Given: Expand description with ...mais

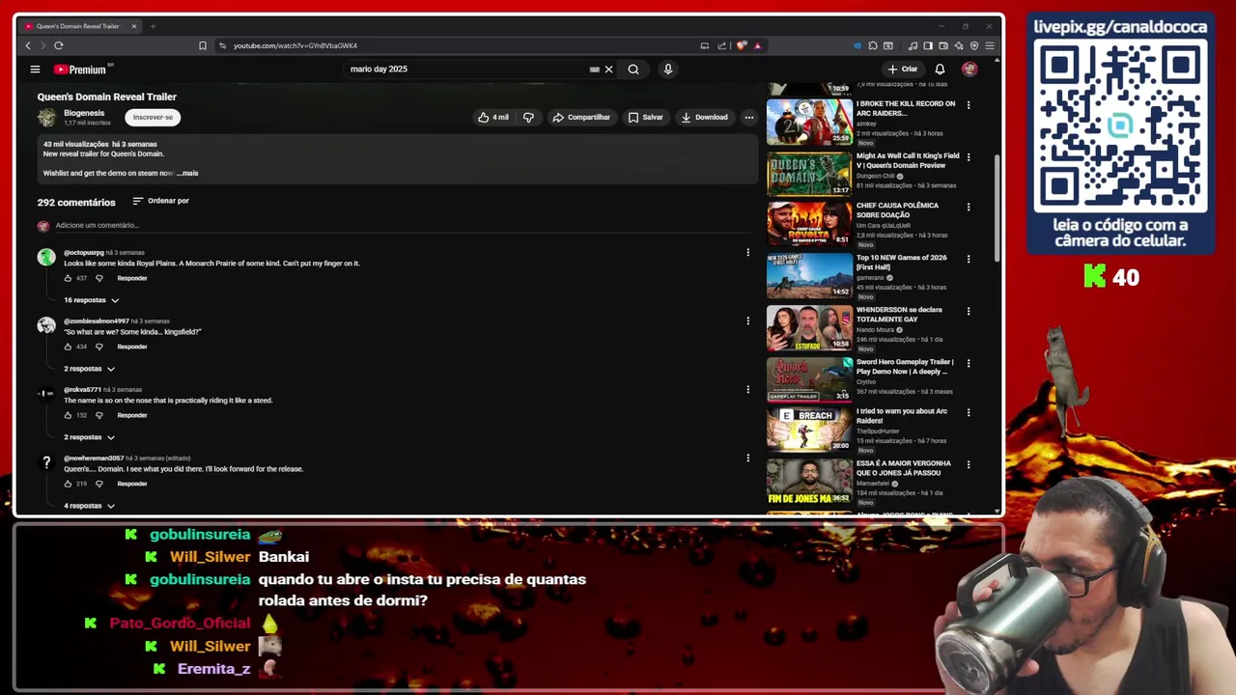Looking at the screenshot, I should 187,174.
